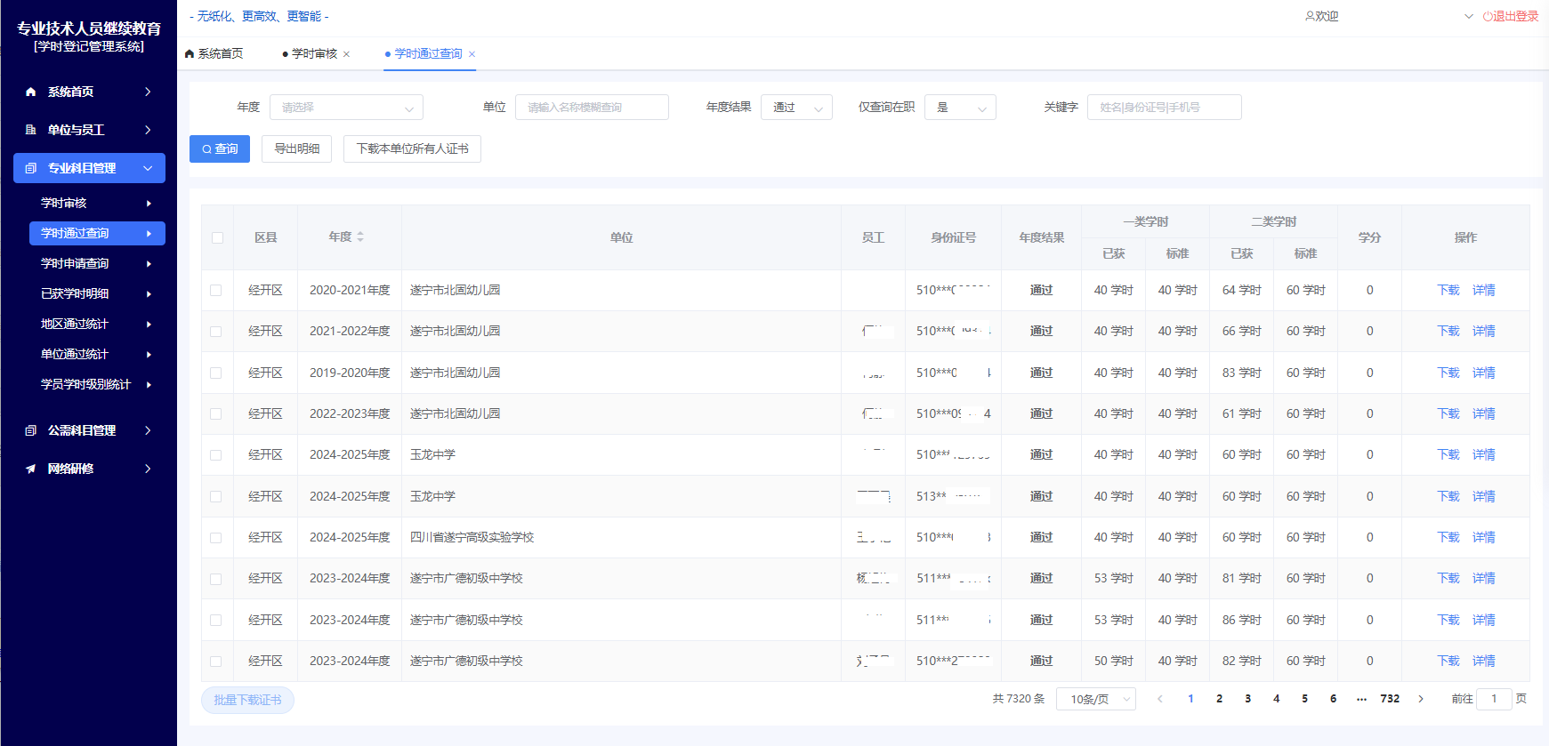
Task: Open 详情 for the row with 86 学时
Action: click(x=1484, y=620)
